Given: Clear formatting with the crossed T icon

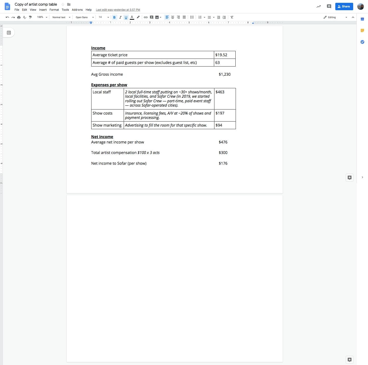Looking at the screenshot, I should (232, 17).
